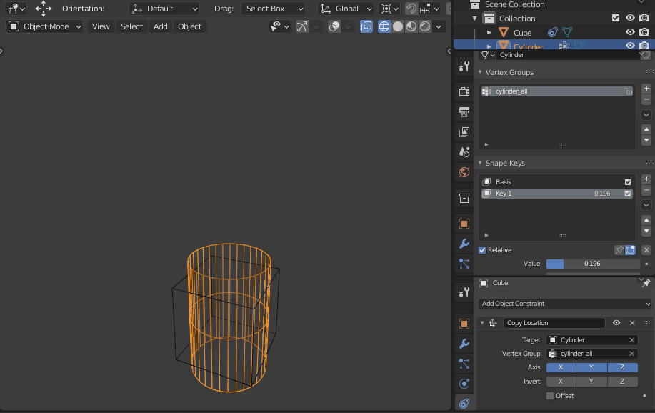Click the Copy Location constraint name field

554,322
